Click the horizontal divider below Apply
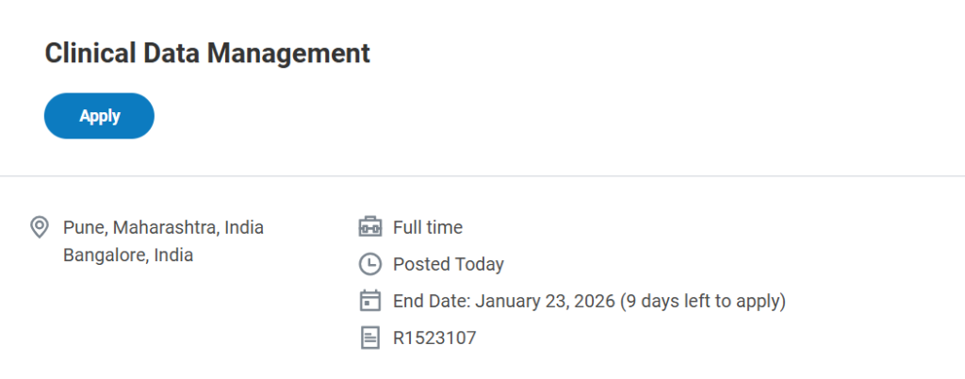This screenshot has height=379, width=965. 482,176
